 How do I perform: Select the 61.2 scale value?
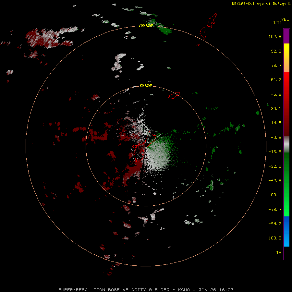click(276, 80)
